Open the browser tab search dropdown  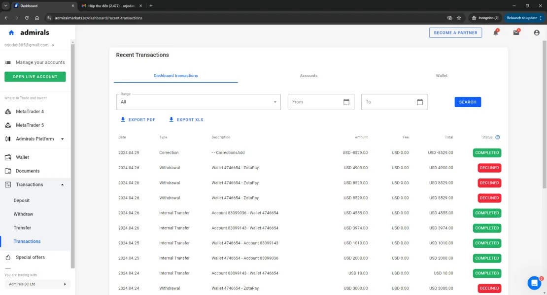coord(5,5)
